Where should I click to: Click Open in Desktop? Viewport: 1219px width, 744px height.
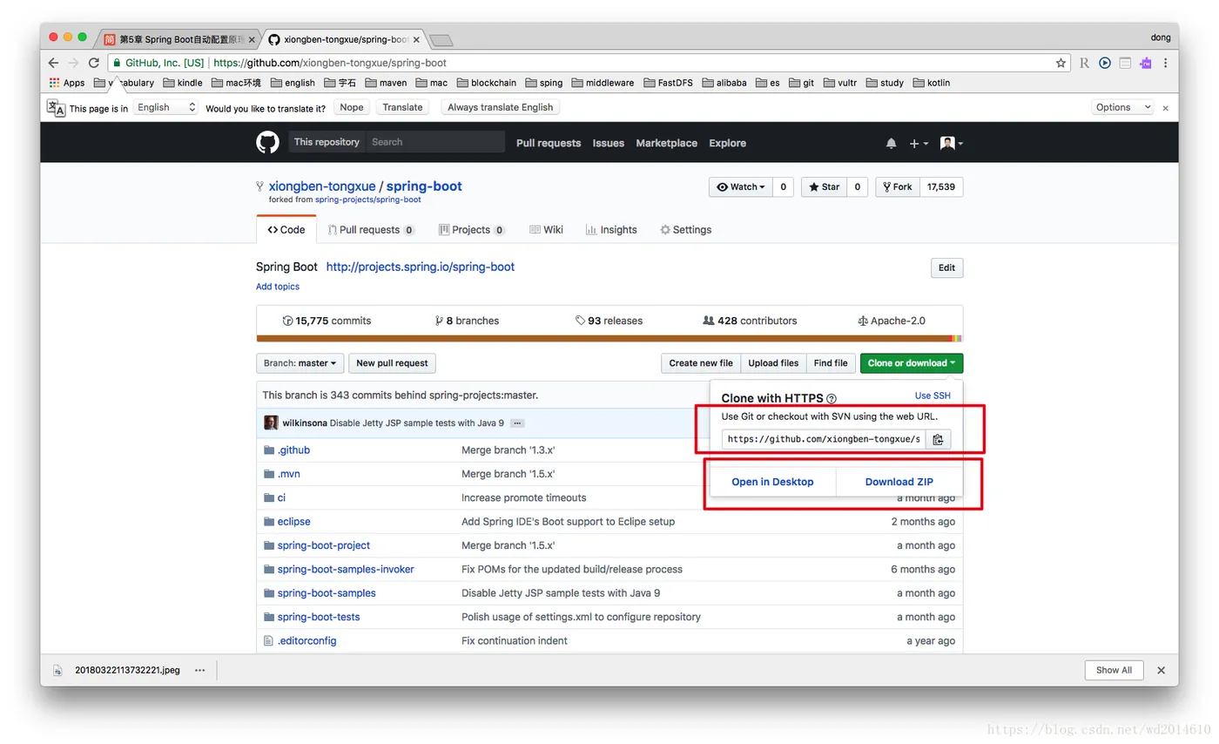[x=772, y=482]
